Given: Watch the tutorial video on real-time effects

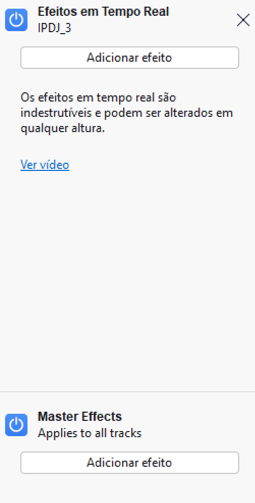Looking at the screenshot, I should coord(45,165).
